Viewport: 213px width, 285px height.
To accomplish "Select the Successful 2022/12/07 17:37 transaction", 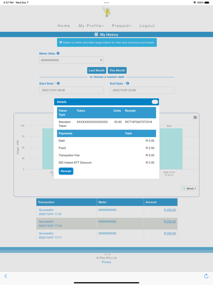I will tap(50, 212).
